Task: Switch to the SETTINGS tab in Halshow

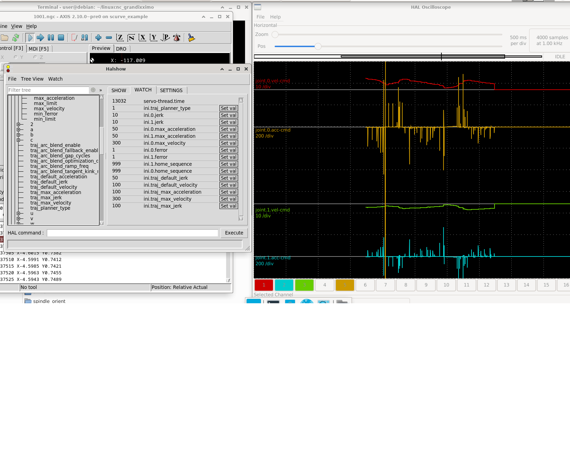Action: pos(171,90)
